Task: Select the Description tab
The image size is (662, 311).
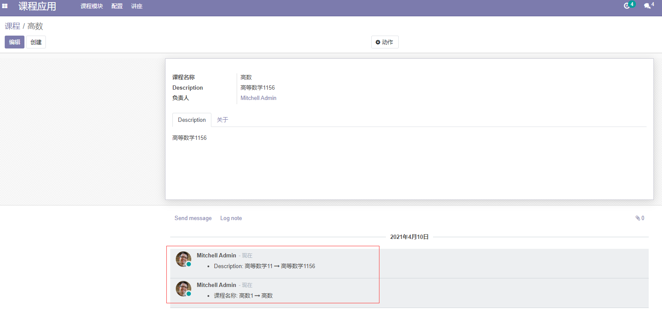Action: coord(191,120)
